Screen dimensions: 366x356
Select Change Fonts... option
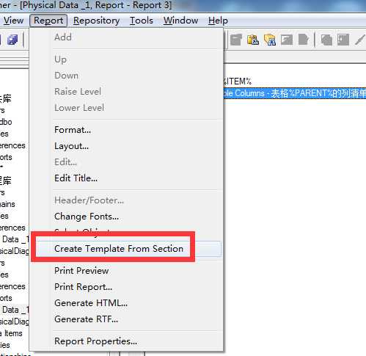(x=87, y=217)
